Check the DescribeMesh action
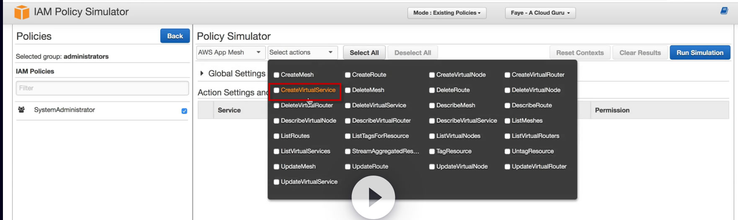This screenshot has width=738, height=220. click(432, 106)
